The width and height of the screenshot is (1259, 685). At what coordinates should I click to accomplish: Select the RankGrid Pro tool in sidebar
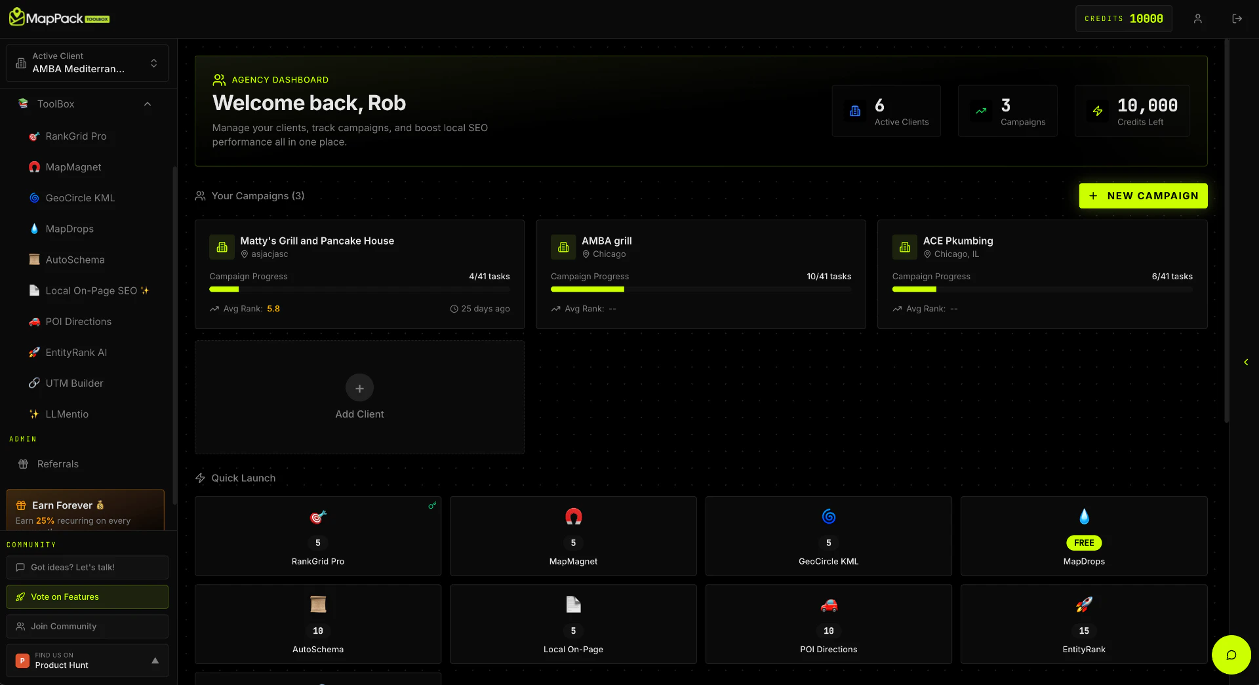click(75, 136)
